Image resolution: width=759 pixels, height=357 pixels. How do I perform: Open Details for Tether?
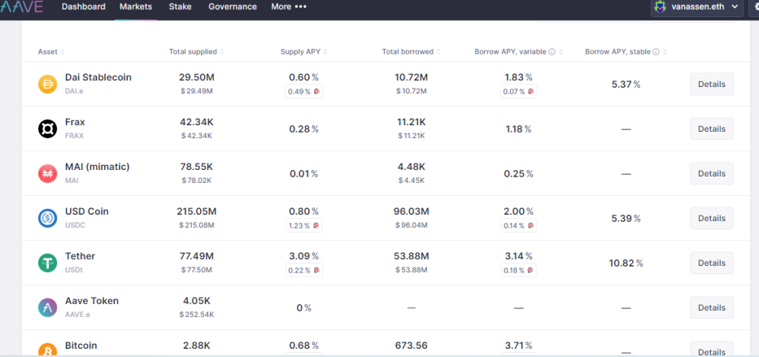pos(711,263)
